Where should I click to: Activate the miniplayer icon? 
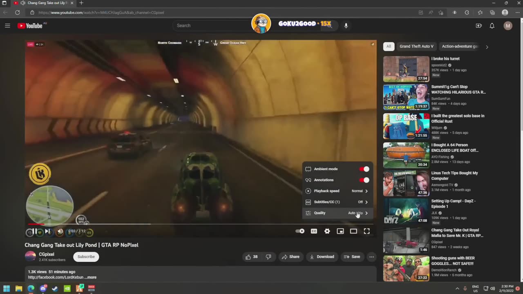[x=340, y=231]
